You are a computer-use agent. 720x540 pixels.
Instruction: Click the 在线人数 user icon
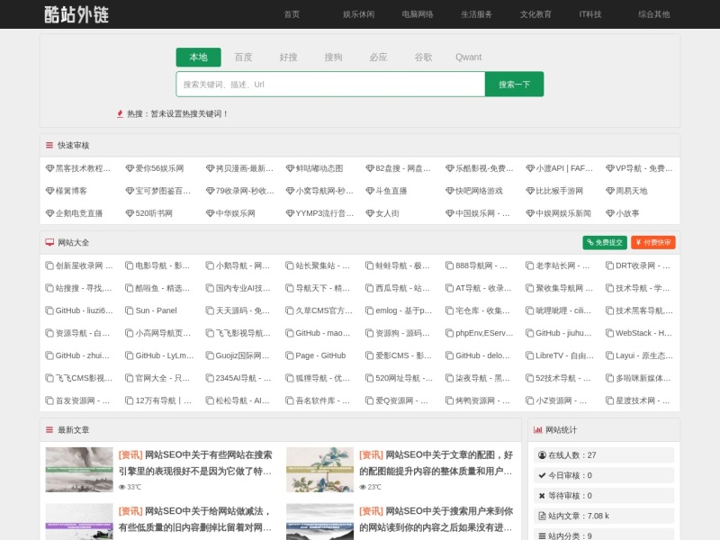pyautogui.click(x=542, y=455)
